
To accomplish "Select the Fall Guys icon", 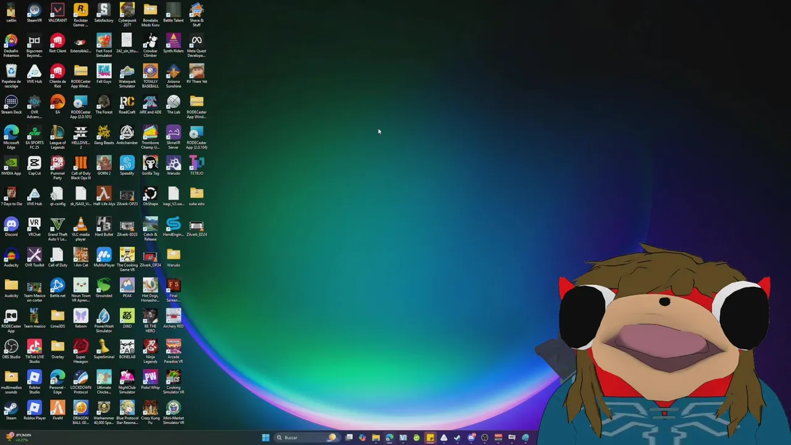I will coord(104,74).
